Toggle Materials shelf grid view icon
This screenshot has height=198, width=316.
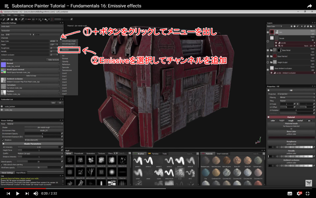pyautogui.click(x=264, y=153)
